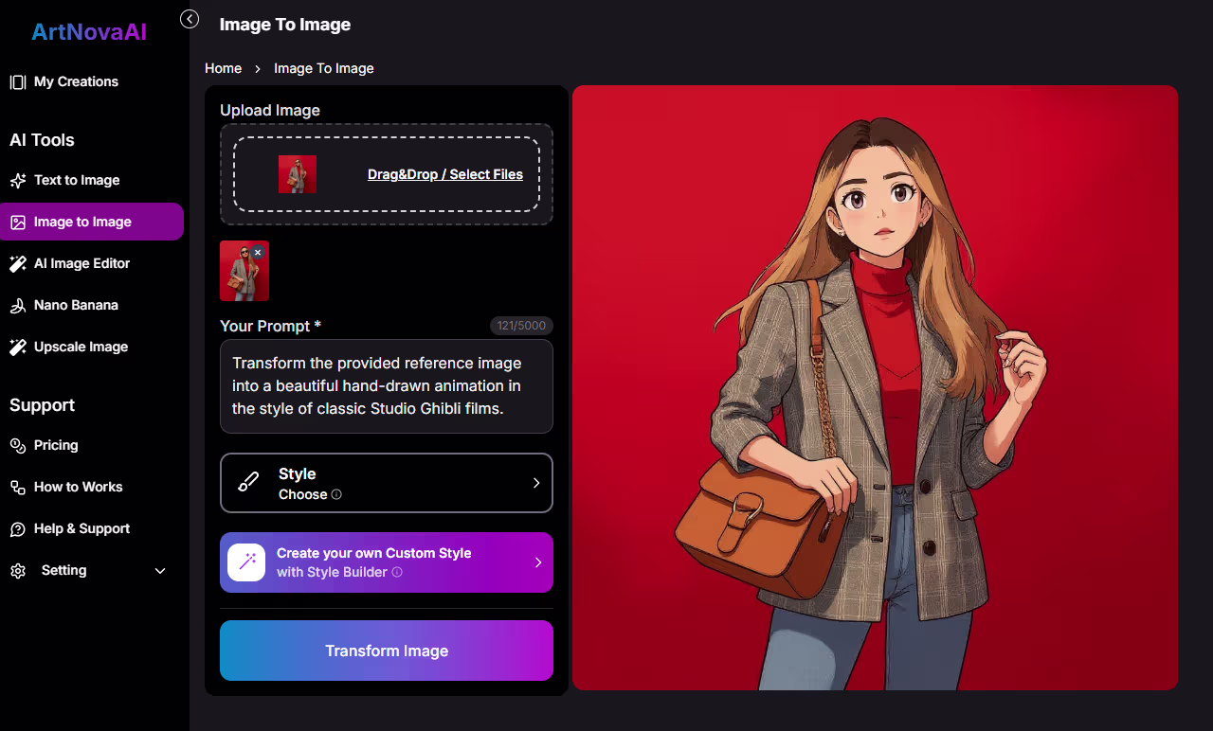
Task: Remove the uploaded image thumbnail
Action: tap(258, 252)
